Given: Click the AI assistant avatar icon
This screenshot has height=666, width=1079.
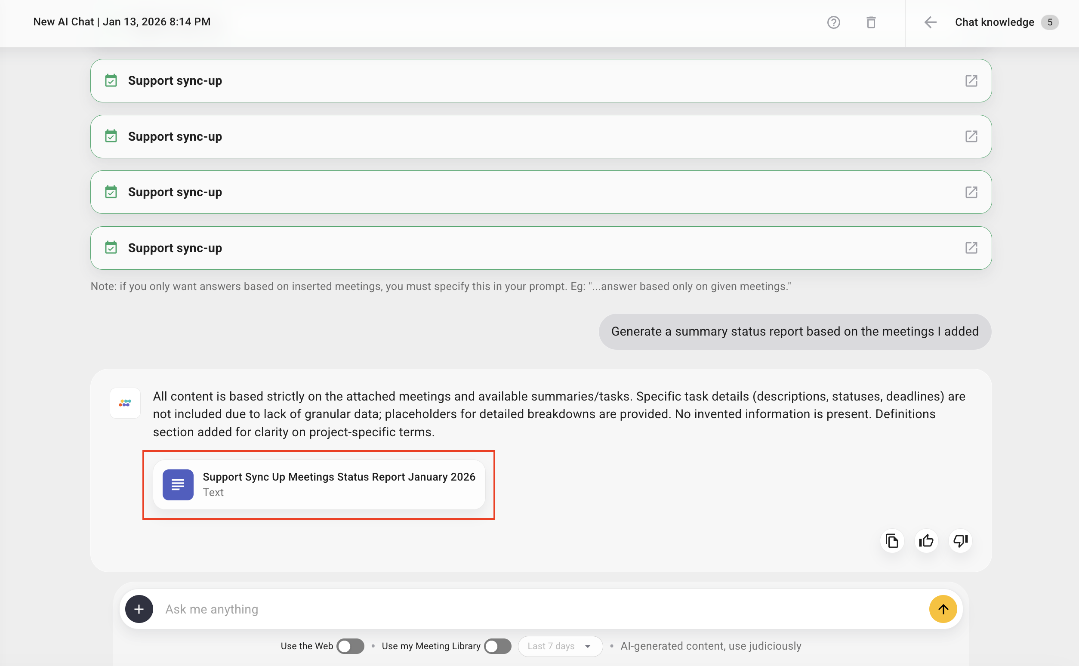Looking at the screenshot, I should click(125, 403).
